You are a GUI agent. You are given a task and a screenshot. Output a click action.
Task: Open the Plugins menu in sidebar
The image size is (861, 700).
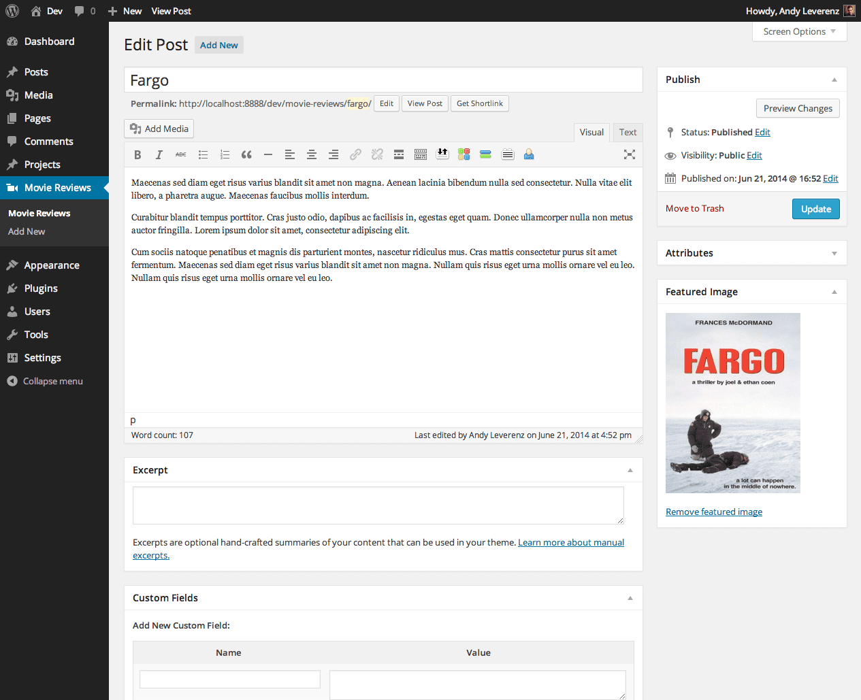41,288
